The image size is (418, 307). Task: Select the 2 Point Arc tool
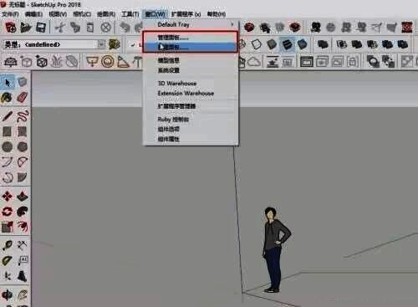pos(23,162)
